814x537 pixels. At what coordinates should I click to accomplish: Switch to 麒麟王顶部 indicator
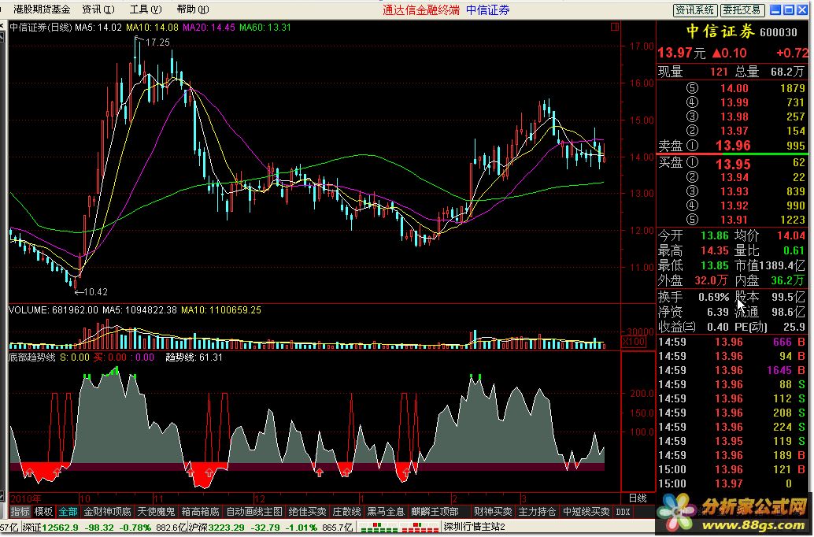[x=435, y=512]
